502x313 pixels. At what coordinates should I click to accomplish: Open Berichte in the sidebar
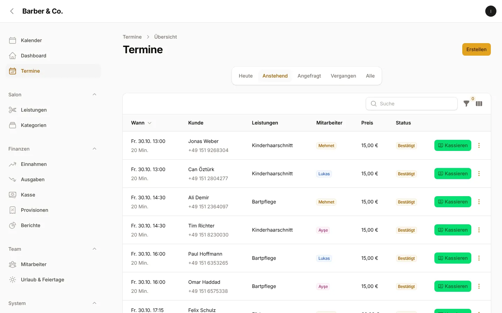click(53, 225)
